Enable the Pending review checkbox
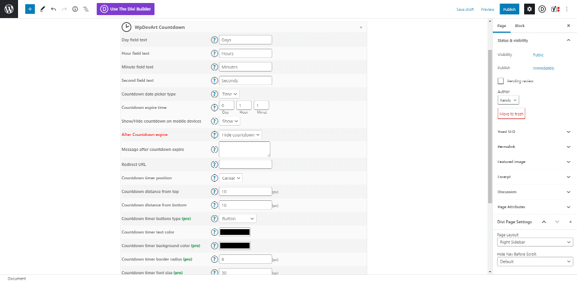The image size is (577, 282). tap(501, 81)
